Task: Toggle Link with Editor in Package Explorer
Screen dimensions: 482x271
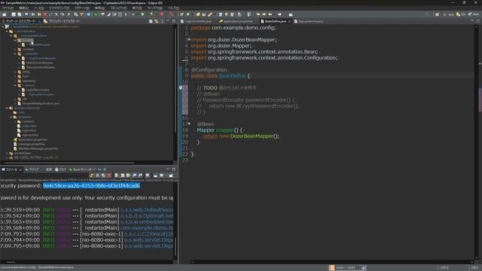Action: click(157, 21)
